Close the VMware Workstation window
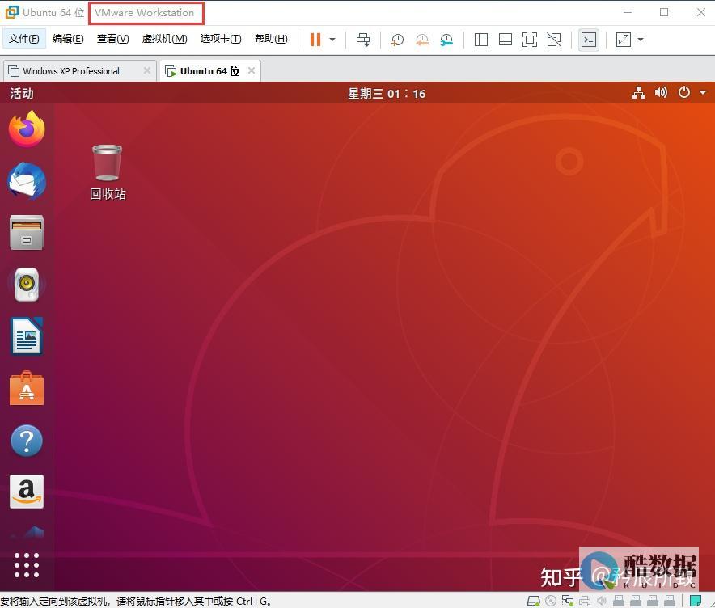This screenshot has width=715, height=608. [x=701, y=12]
